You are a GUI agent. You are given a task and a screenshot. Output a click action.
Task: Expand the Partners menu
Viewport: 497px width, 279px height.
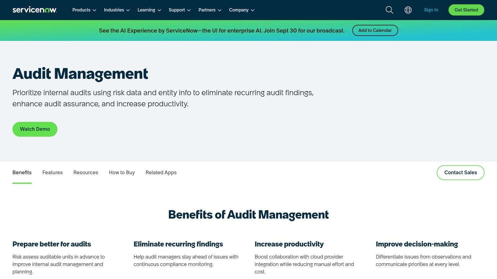pyautogui.click(x=210, y=10)
